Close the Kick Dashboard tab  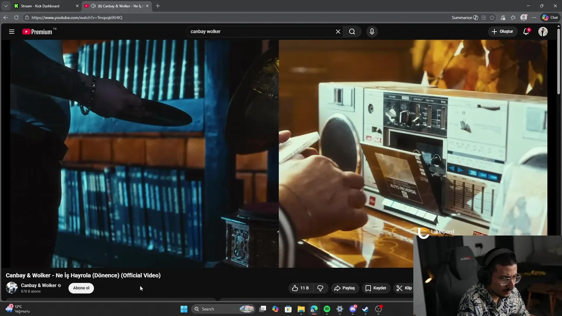pos(77,6)
